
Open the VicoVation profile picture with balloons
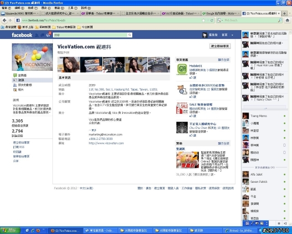click(32, 57)
